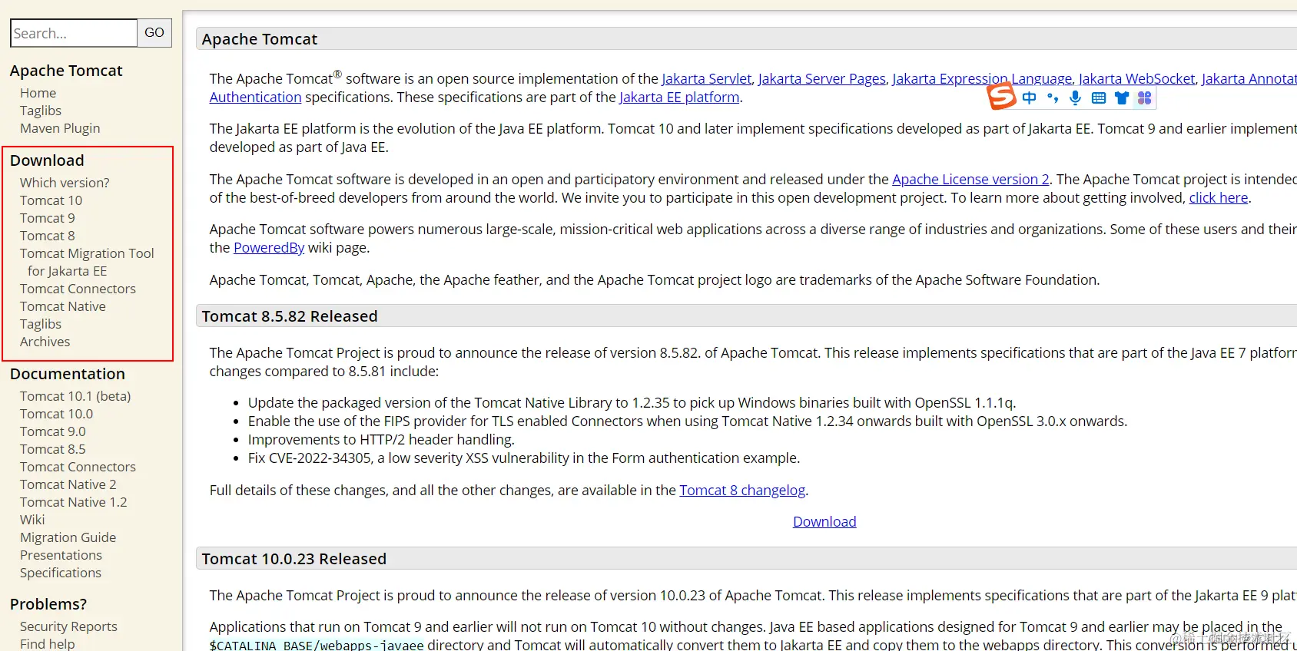This screenshot has height=651, width=1297.
Task: Open Taglibs in the Download section
Action: coord(41,324)
